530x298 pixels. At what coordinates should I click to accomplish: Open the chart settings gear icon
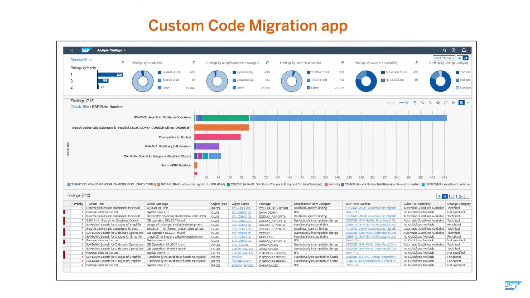click(x=438, y=103)
